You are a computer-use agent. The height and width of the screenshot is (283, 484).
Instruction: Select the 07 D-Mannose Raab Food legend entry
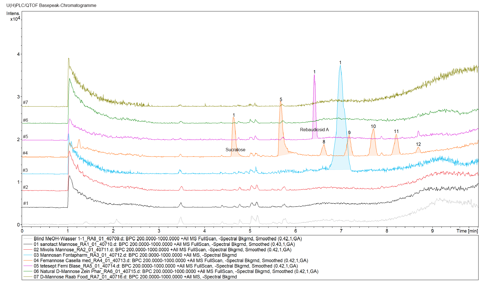pyautogui.click(x=135, y=277)
